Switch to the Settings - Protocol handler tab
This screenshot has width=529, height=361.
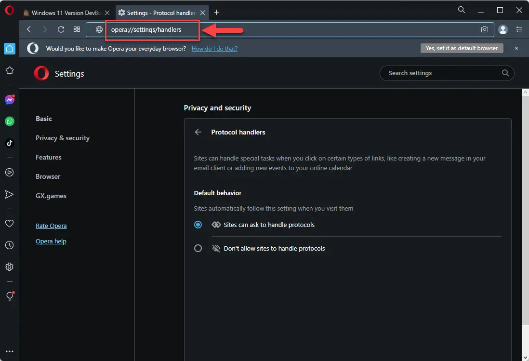click(x=161, y=13)
